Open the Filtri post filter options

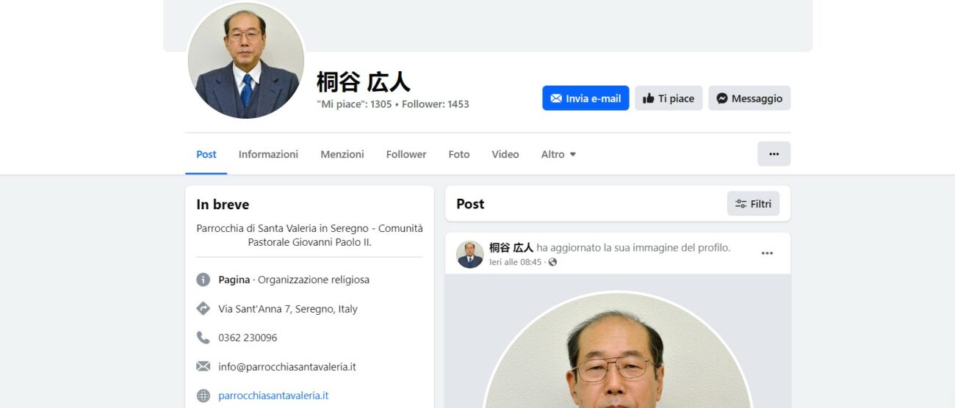pyautogui.click(x=753, y=204)
